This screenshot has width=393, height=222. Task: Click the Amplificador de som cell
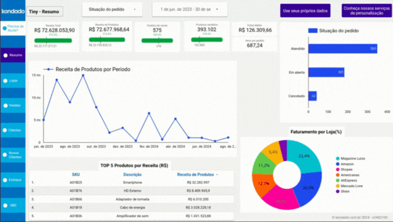click(x=132, y=216)
